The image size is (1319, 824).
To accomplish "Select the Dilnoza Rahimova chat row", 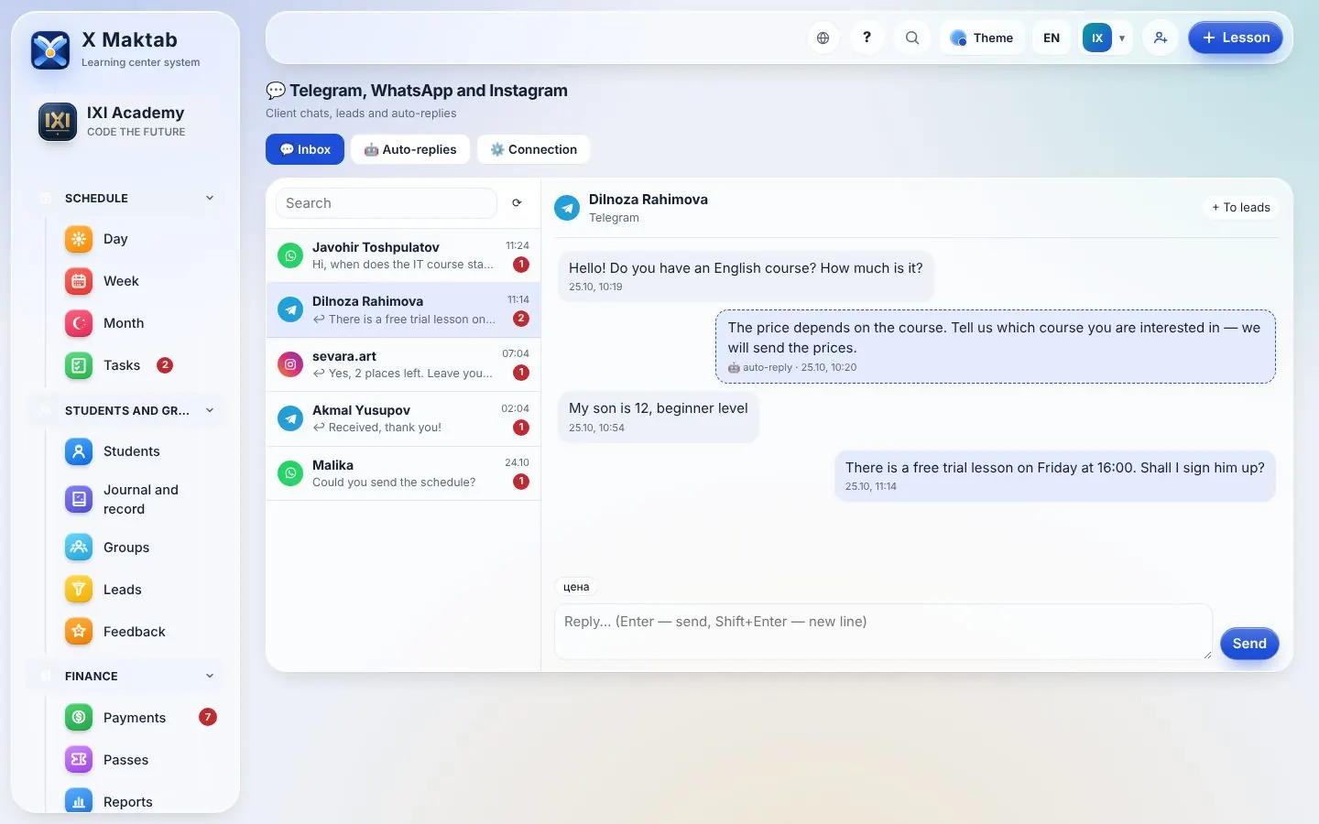I will pos(403,310).
